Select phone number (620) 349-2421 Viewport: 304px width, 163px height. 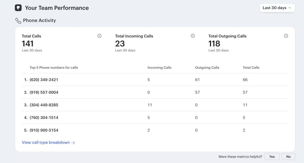(44, 80)
